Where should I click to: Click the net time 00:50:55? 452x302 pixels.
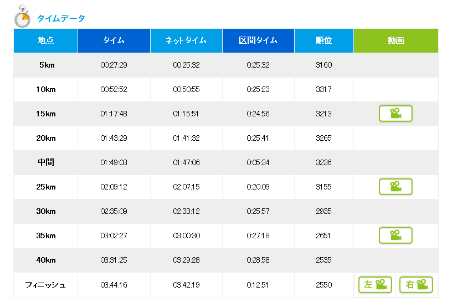(186, 89)
